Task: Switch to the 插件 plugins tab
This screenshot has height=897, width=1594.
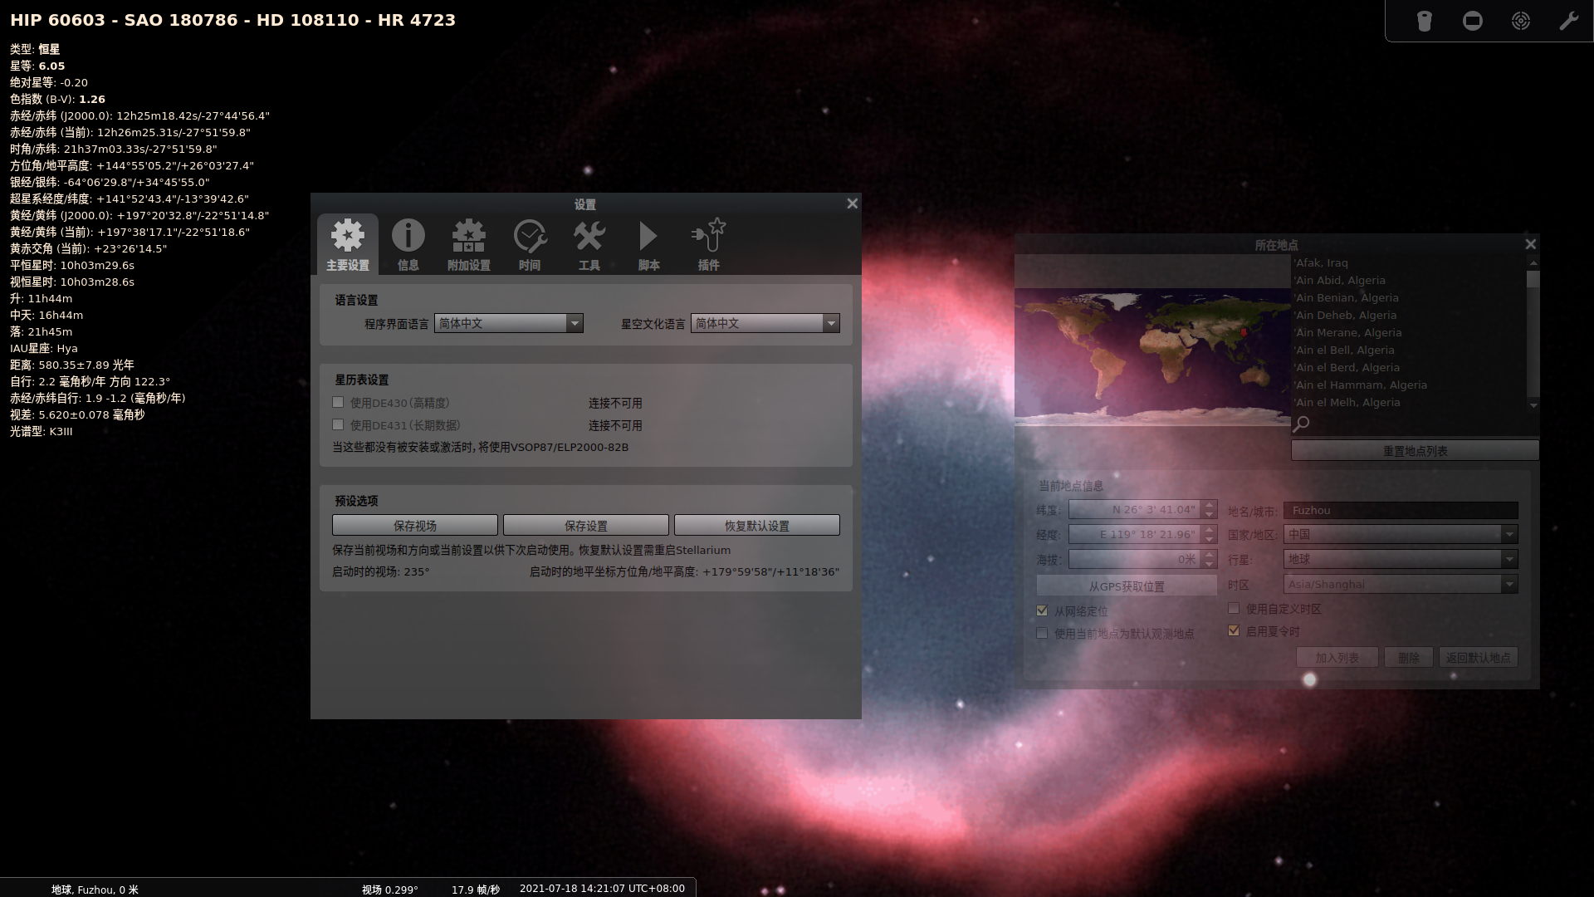Action: pos(708,244)
